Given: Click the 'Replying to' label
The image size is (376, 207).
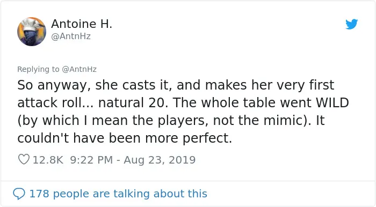Looking at the screenshot, I should coord(38,69).
